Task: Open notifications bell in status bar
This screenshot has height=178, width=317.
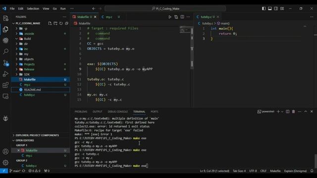Action: 312,171
